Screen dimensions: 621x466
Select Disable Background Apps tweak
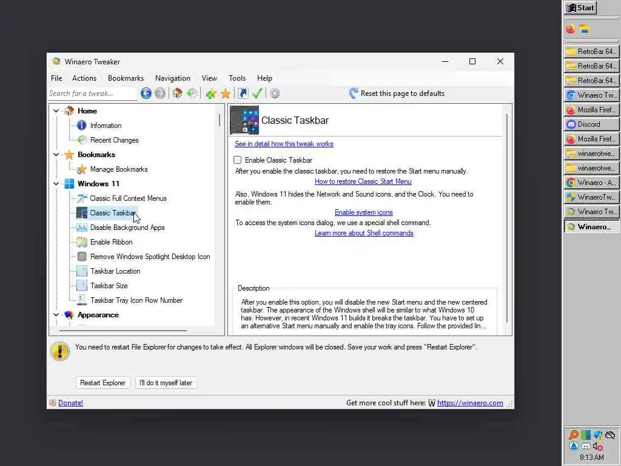pyautogui.click(x=127, y=228)
